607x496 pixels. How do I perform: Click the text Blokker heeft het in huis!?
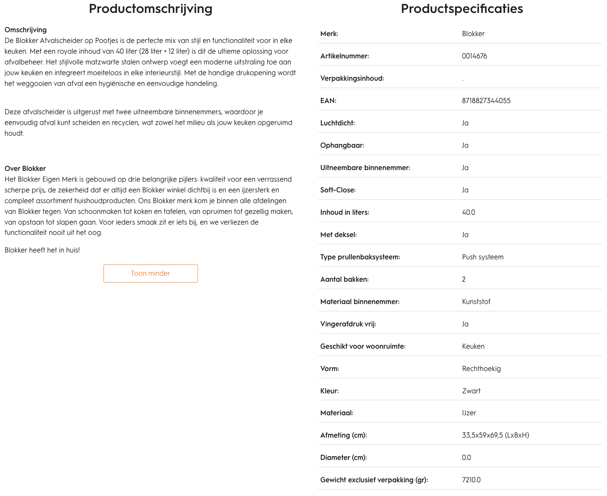pos(42,250)
